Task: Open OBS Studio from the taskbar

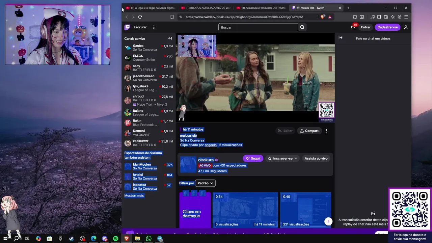Action: click(x=83, y=239)
